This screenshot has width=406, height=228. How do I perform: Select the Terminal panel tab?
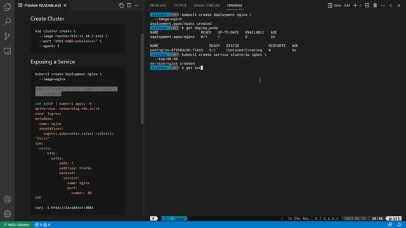tap(235, 6)
